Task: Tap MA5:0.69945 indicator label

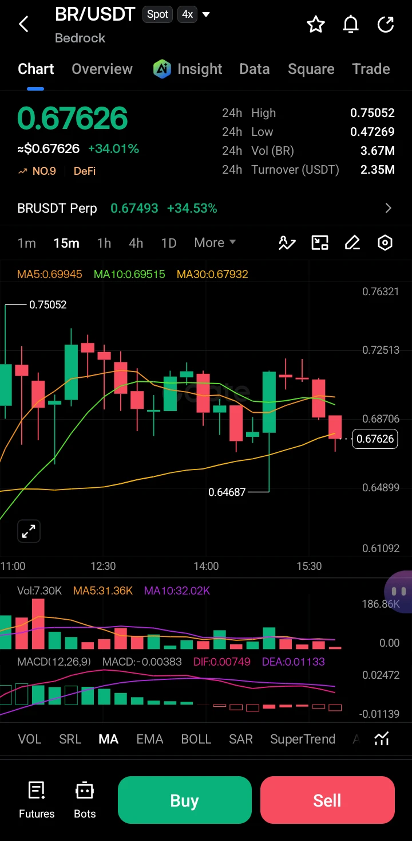Action: click(50, 275)
